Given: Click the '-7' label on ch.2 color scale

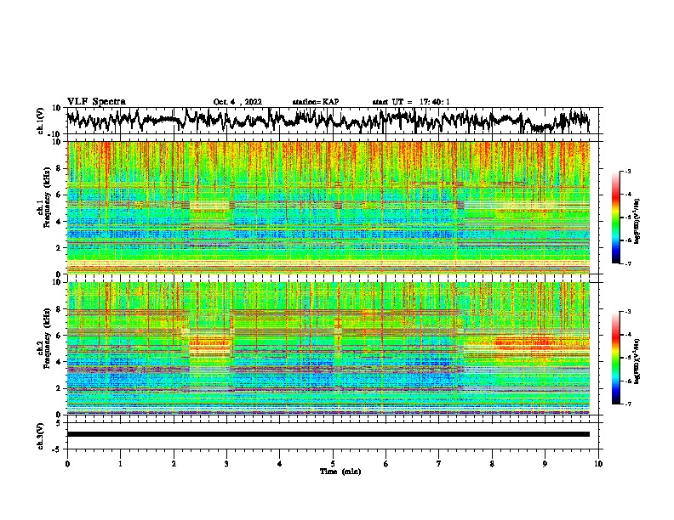Looking at the screenshot, I should click(x=627, y=404).
